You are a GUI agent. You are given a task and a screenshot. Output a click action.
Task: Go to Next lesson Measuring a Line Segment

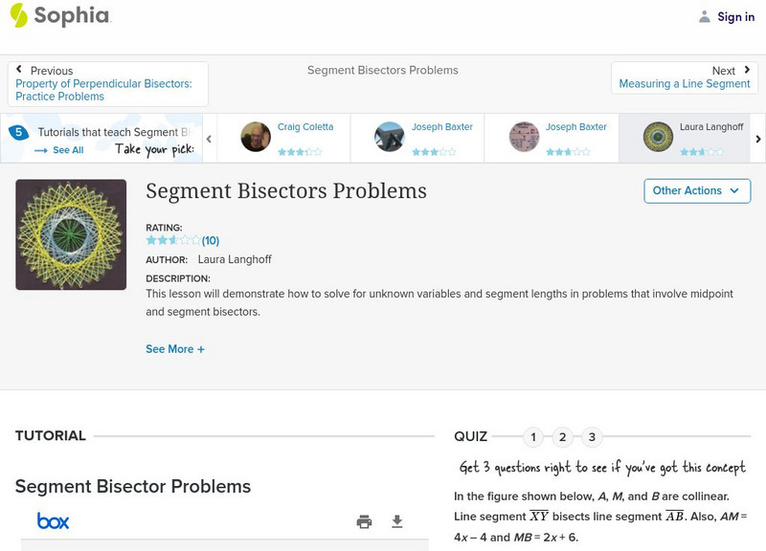pyautogui.click(x=684, y=77)
